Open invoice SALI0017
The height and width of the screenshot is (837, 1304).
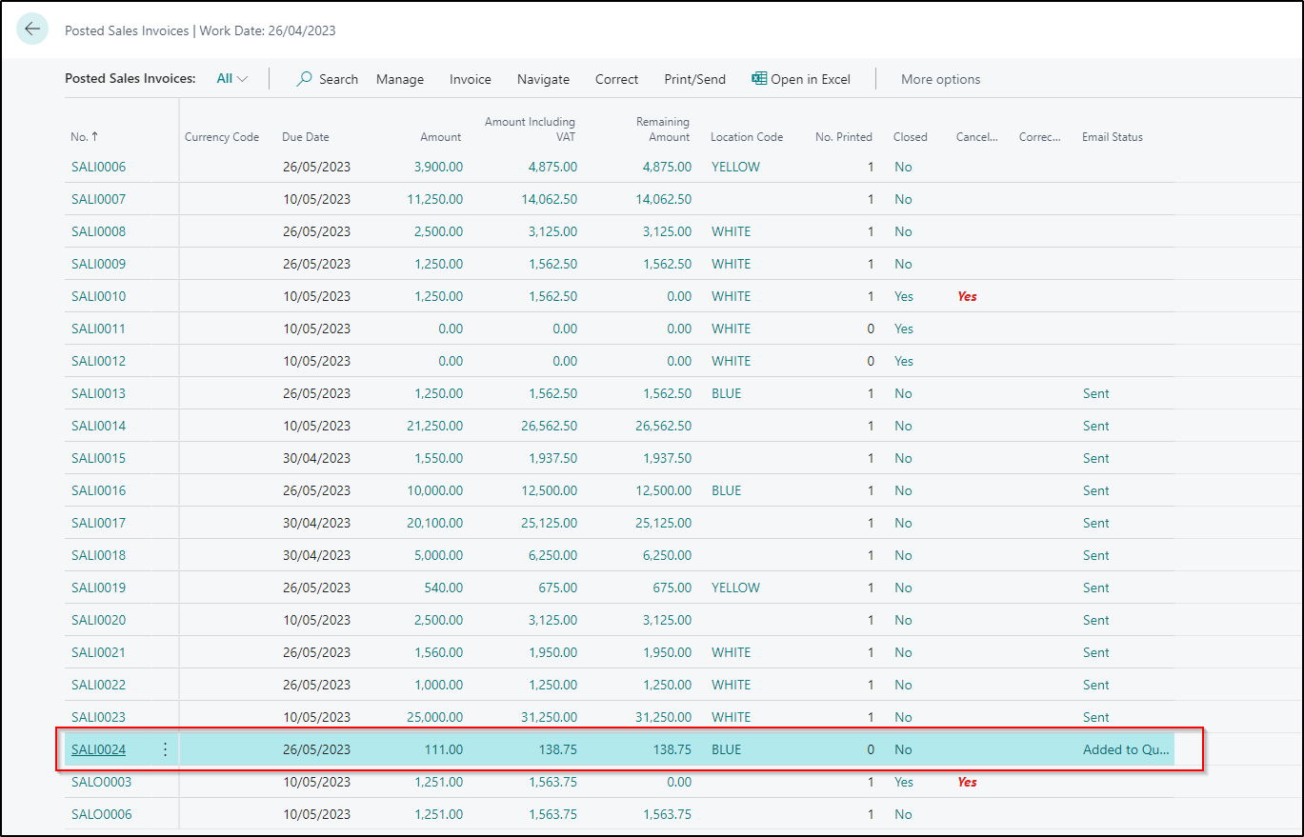pyautogui.click(x=98, y=523)
